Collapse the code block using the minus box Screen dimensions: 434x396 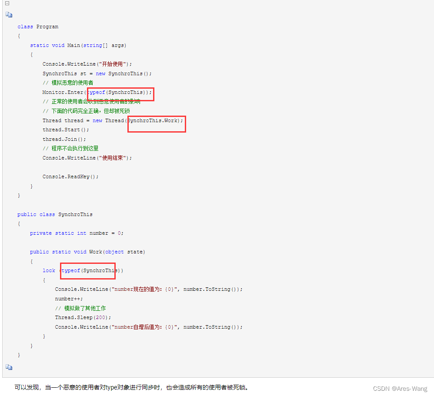[x=7, y=3]
